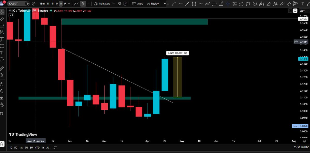Select the price range measure tool
The height and width of the screenshot is (153, 310).
221,4
